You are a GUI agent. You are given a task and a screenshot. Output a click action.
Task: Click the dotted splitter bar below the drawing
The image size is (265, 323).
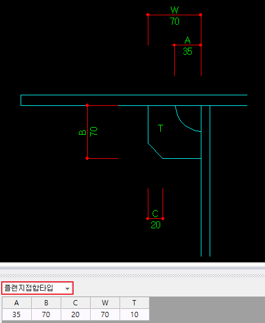(x=132, y=275)
